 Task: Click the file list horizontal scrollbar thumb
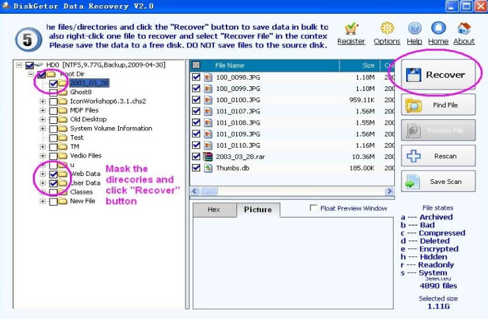[x=209, y=191]
